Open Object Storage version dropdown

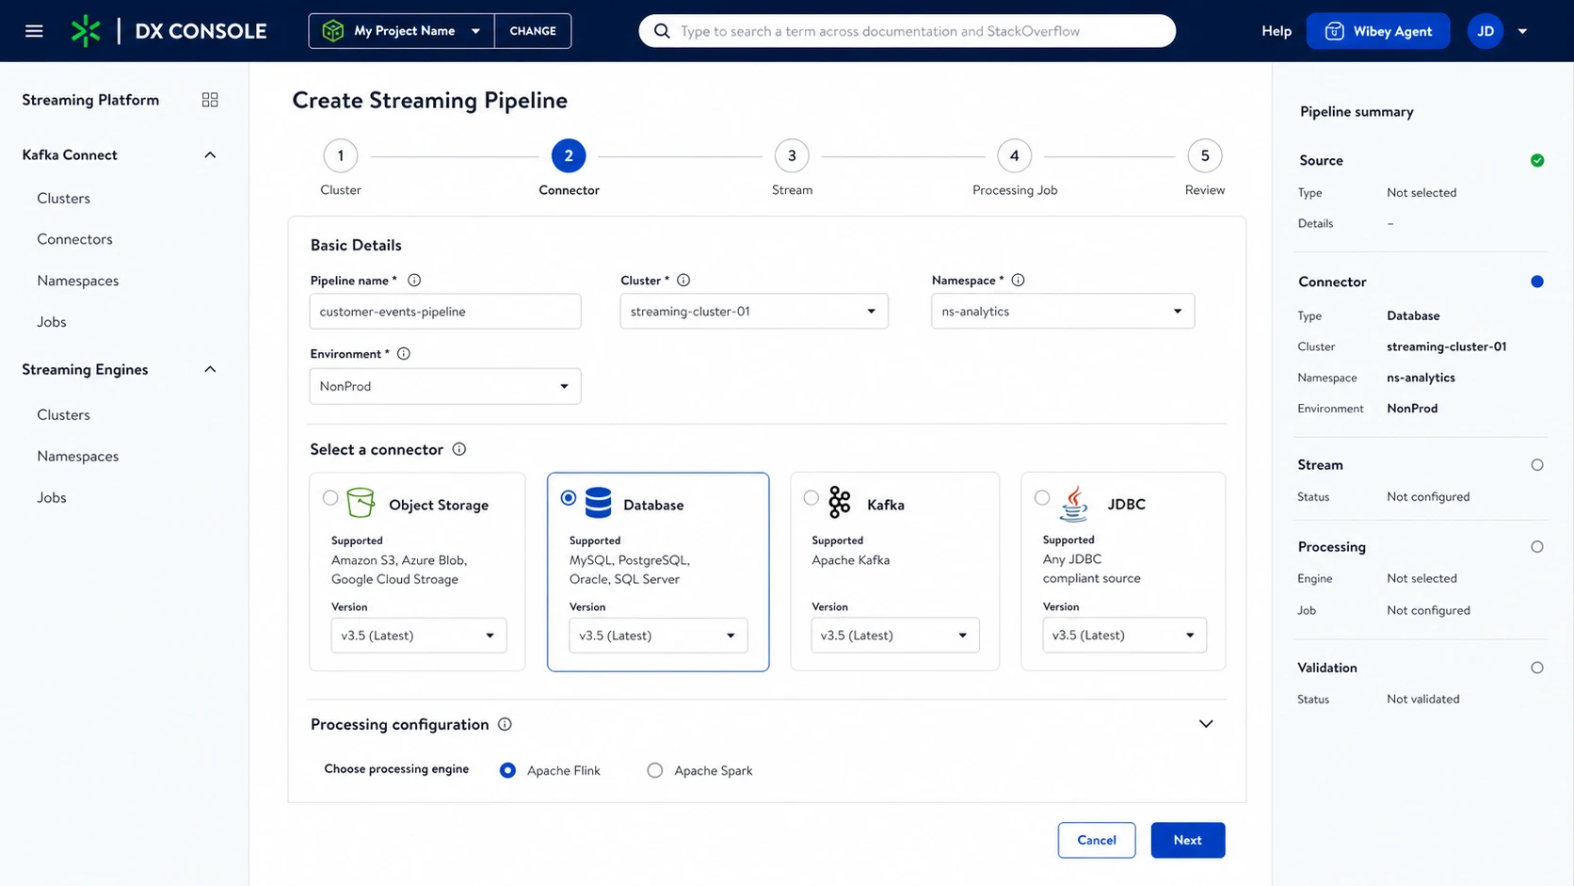click(x=419, y=636)
